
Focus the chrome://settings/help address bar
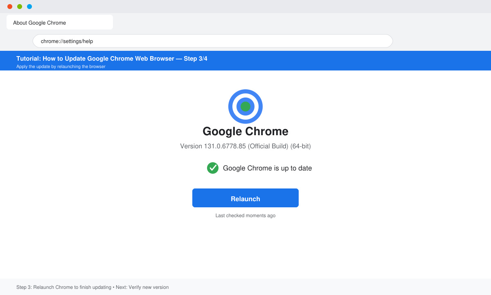213,41
